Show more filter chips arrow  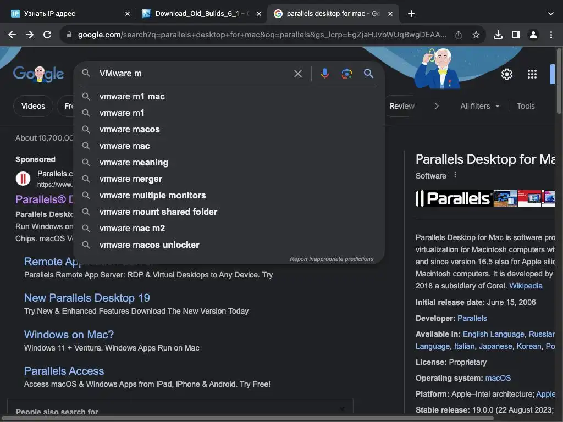(x=436, y=106)
